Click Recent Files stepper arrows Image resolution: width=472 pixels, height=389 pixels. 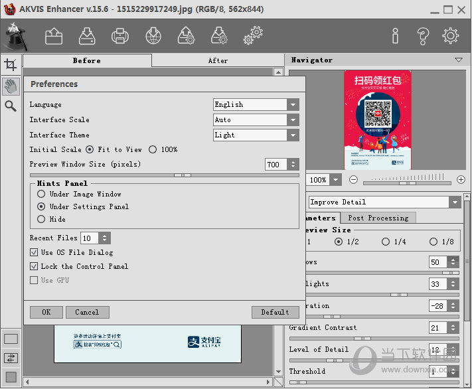click(104, 238)
